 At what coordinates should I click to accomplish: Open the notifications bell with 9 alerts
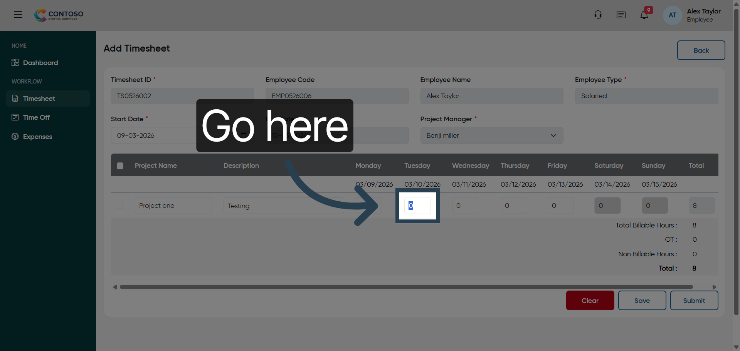644,15
